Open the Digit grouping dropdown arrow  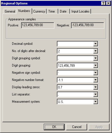95,65
